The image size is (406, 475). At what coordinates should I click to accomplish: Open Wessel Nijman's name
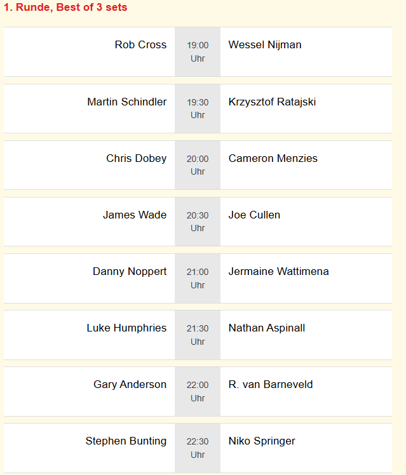pos(265,45)
